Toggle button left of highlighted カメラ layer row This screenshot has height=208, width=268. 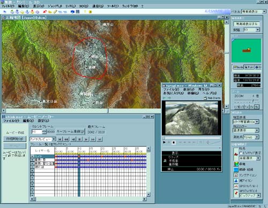point(32,157)
